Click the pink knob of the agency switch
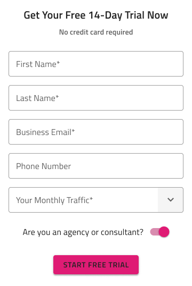Viewport: 192px width, 286px height. (164, 232)
